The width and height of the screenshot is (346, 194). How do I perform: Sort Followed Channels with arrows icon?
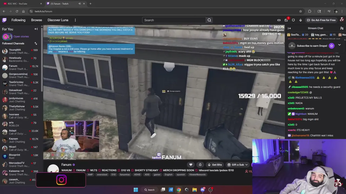click(x=36, y=43)
